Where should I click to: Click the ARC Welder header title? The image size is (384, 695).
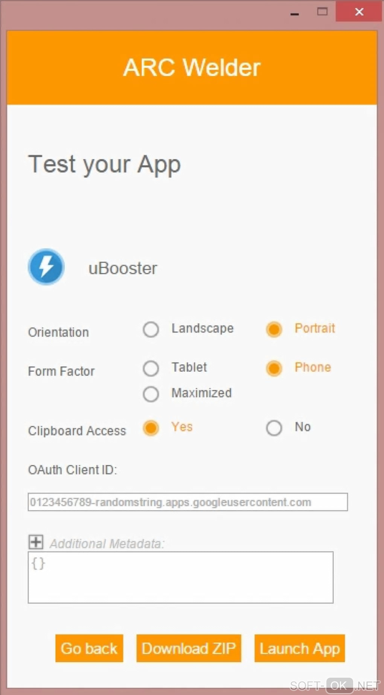point(192,68)
